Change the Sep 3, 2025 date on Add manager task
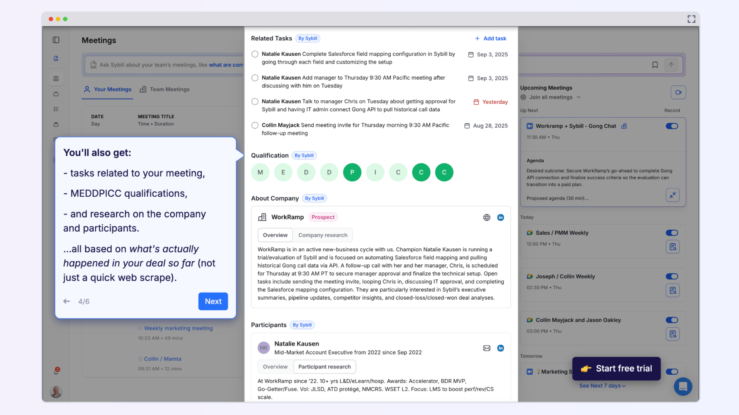 click(x=488, y=78)
